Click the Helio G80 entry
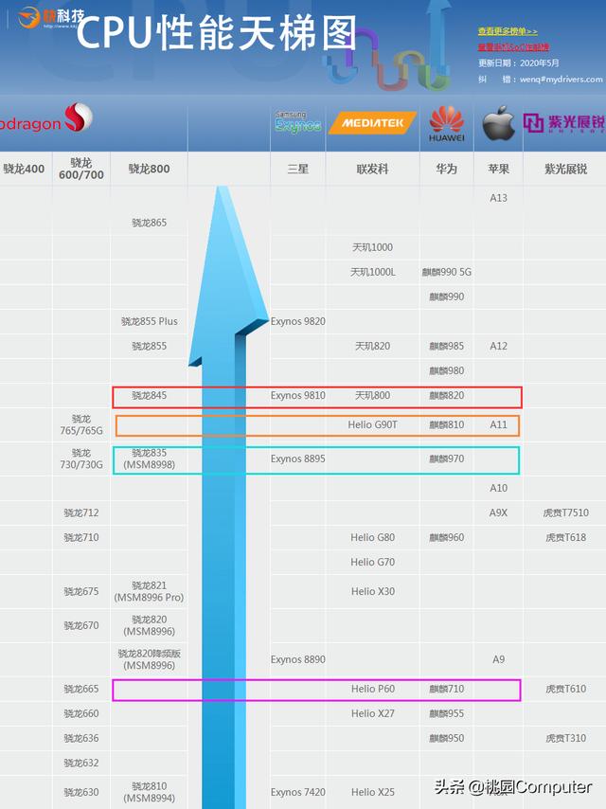The image size is (606, 809). point(372,538)
